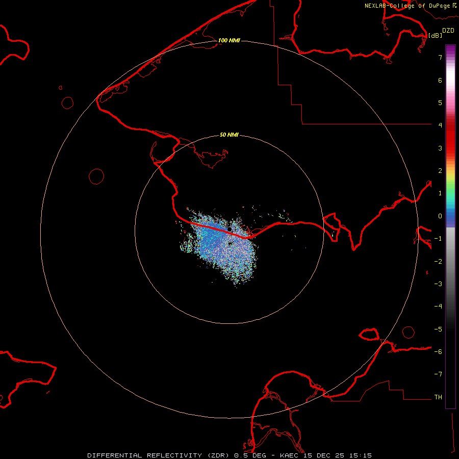Select the 6 dB tick label

[x=440, y=80]
